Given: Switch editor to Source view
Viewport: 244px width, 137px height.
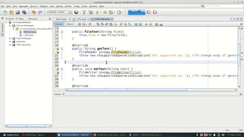Looking at the screenshot, I should [x=59, y=24].
